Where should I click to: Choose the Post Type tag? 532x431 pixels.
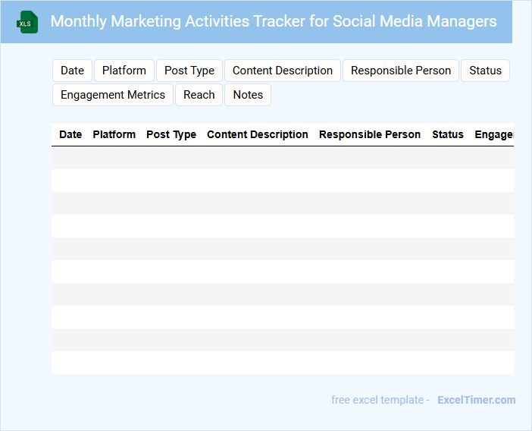(189, 71)
